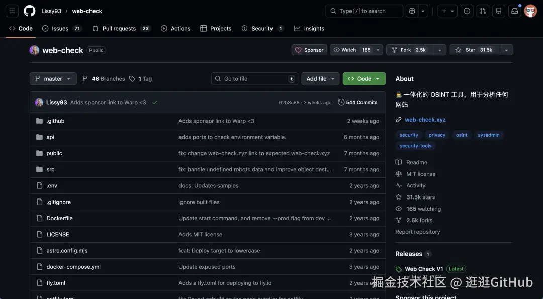Click the Go to file search field
Screen dimensions: 543x299
(254, 79)
